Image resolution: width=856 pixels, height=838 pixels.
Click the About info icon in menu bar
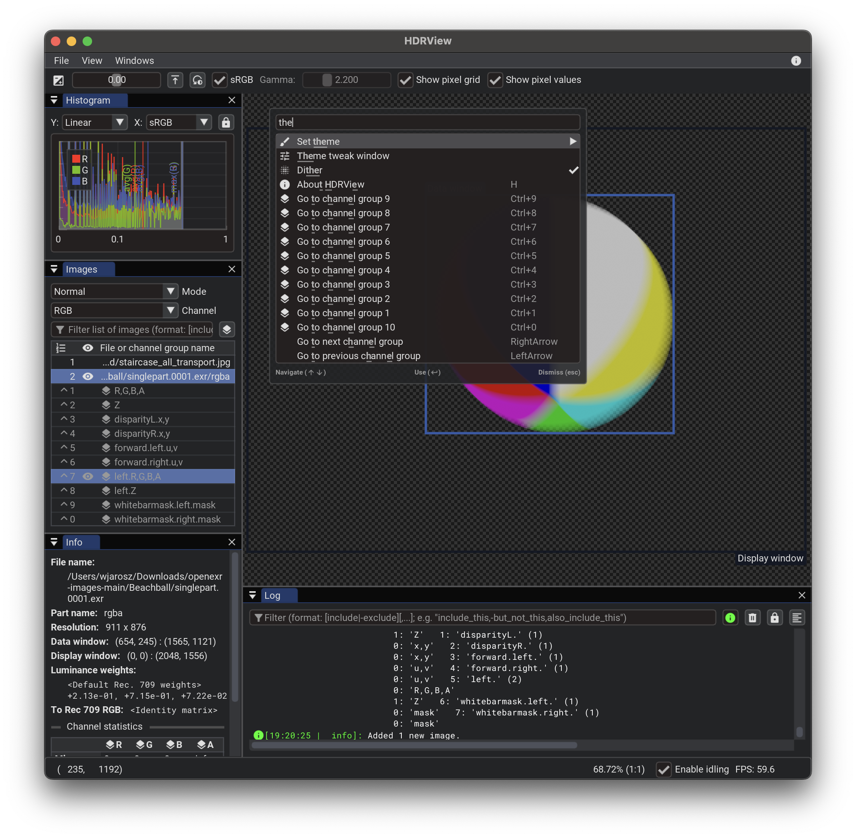796,61
